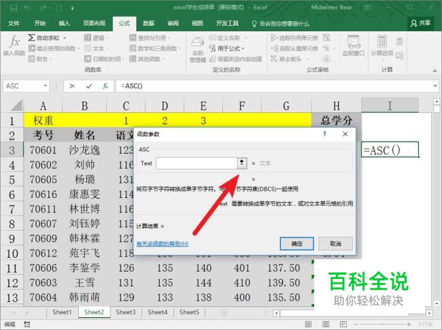Click the Show Formulas icon

tap(326, 38)
